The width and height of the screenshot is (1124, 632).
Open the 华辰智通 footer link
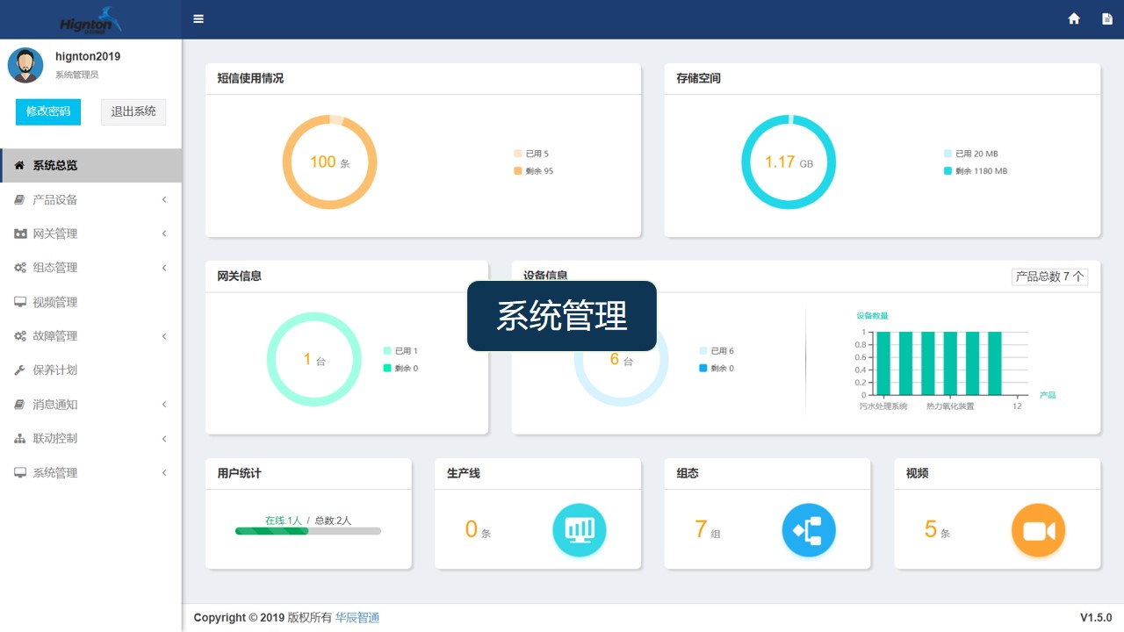[x=357, y=617]
